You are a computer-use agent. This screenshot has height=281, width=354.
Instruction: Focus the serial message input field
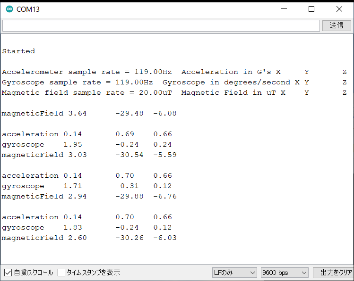[x=161, y=25]
